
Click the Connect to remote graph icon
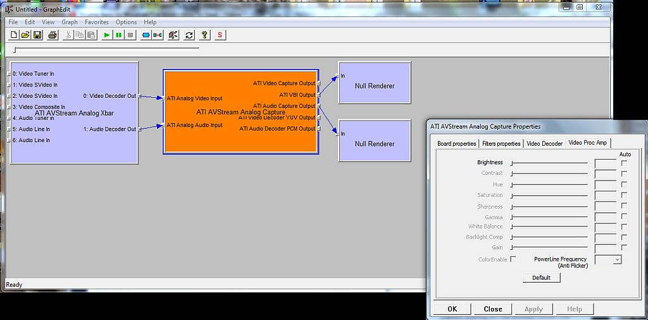coord(173,35)
